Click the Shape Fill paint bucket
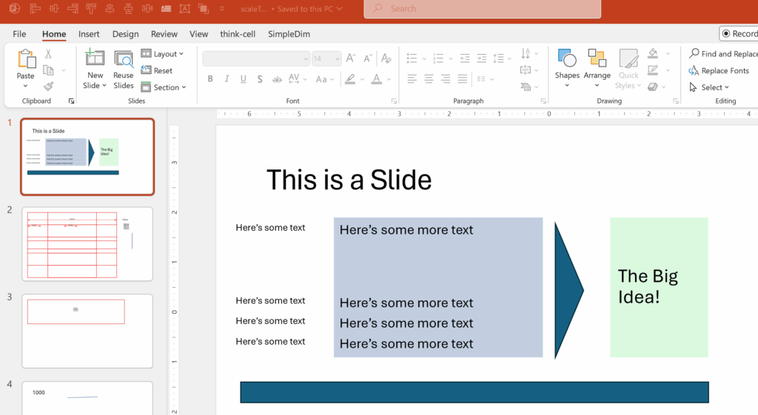 [x=653, y=53]
